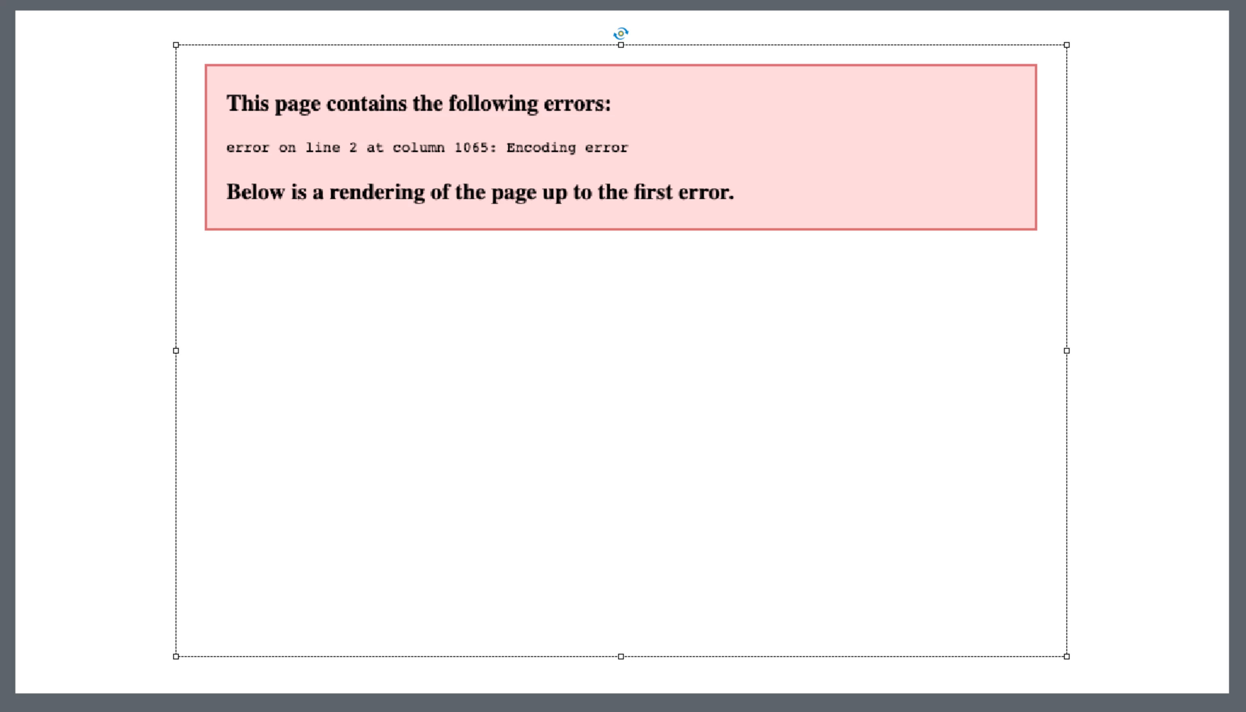Click the bottom-left corner resize handle
This screenshot has height=712, width=1246.
pos(176,656)
